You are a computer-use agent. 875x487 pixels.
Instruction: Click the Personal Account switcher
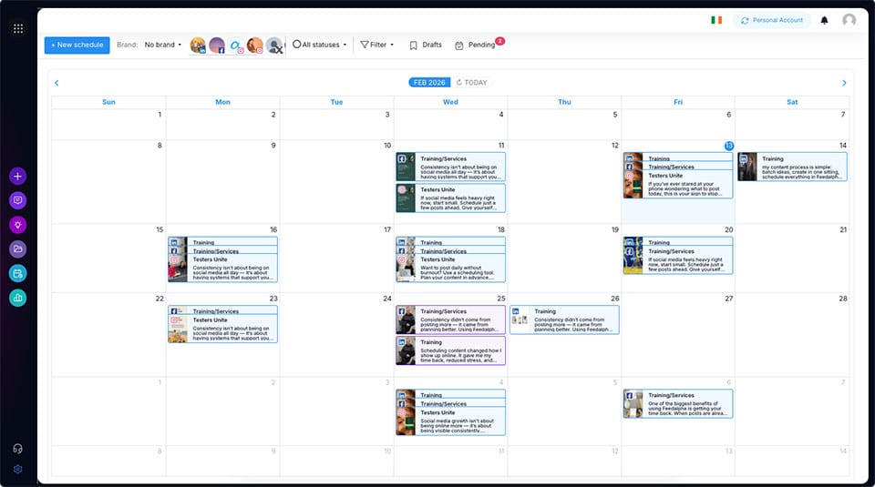pyautogui.click(x=772, y=20)
